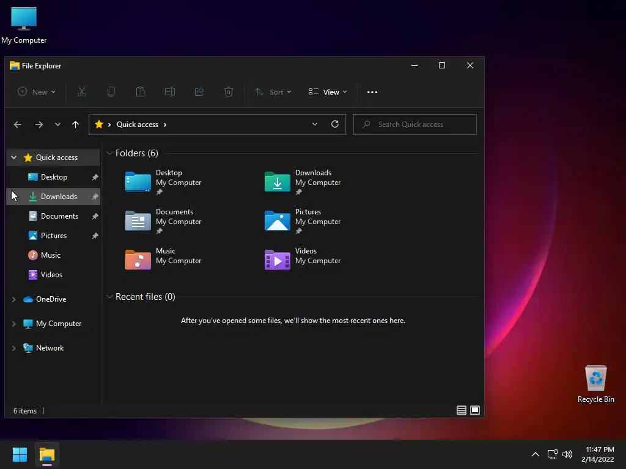Click the Quick access breadcrumb text
The width and height of the screenshot is (626, 469).
point(138,125)
